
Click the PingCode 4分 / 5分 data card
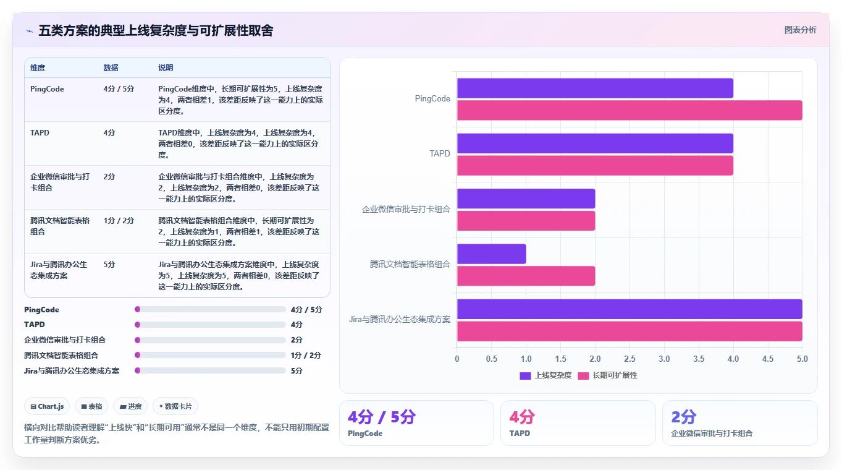click(416, 423)
